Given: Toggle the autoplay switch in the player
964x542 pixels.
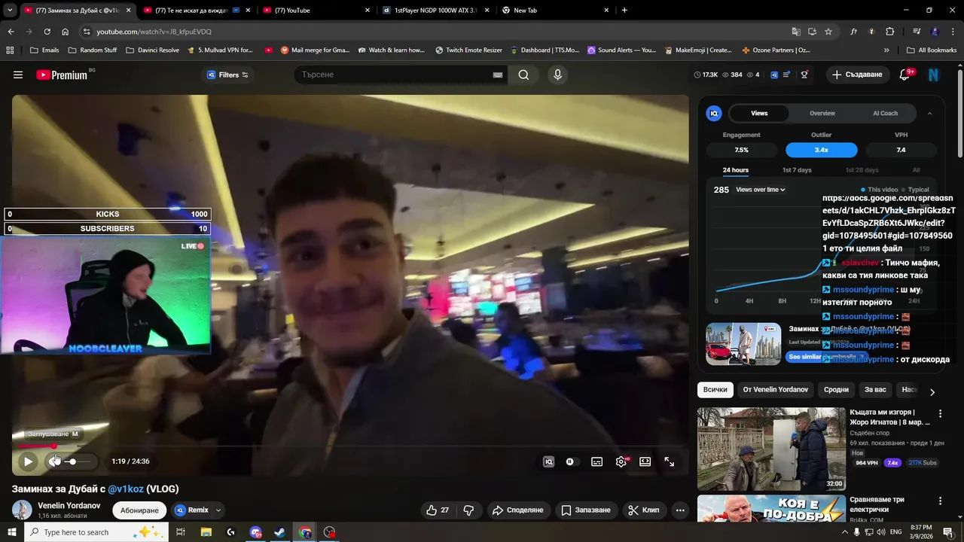Looking at the screenshot, I should [x=570, y=461].
